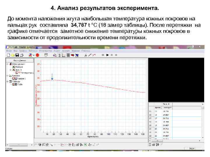Click the Температура vertical axis label
The width and height of the screenshot is (210, 157).
coord(36,95)
